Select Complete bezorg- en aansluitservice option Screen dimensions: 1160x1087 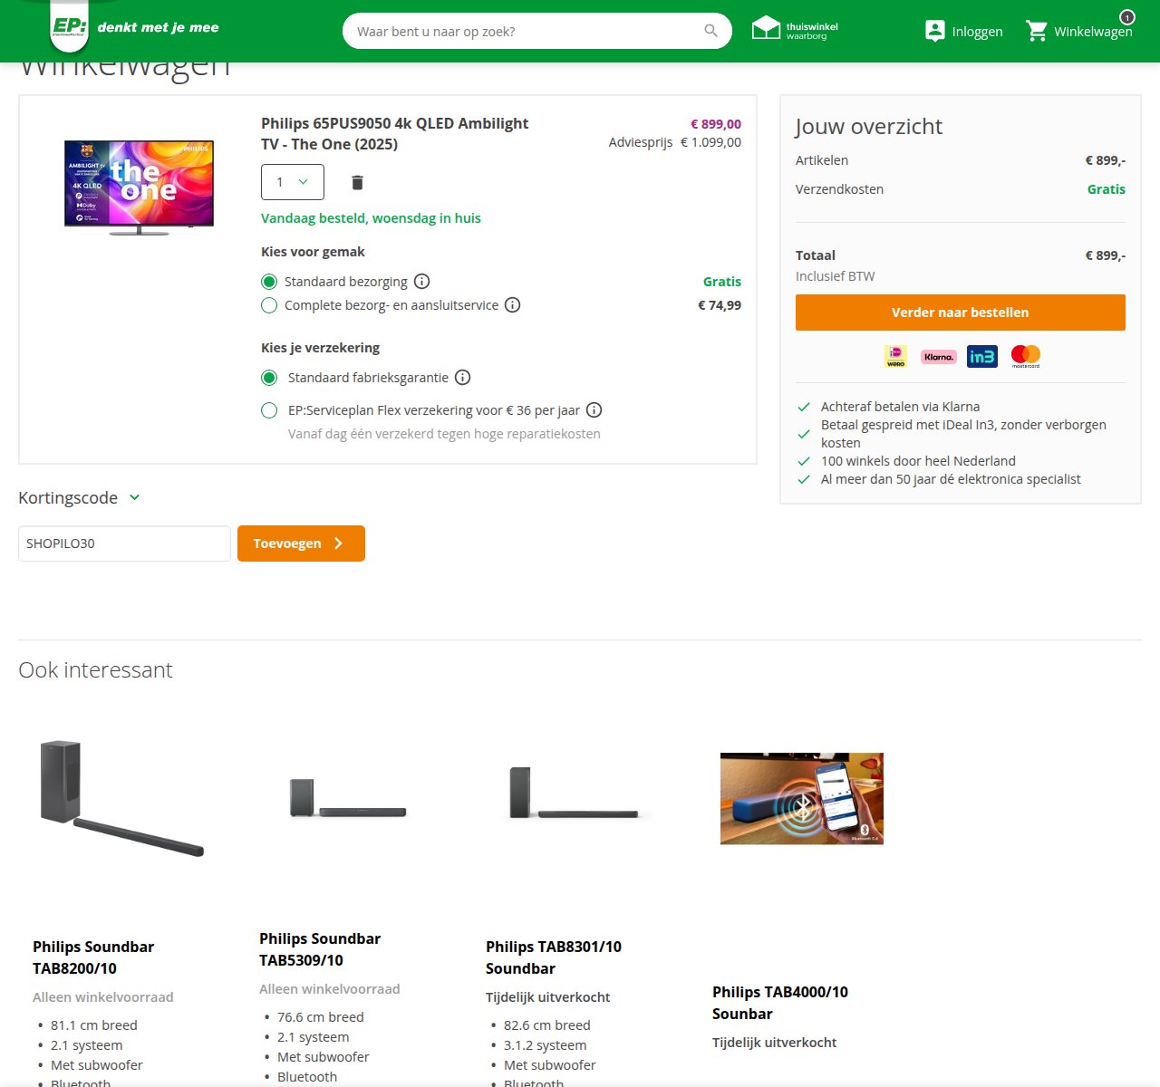point(269,305)
